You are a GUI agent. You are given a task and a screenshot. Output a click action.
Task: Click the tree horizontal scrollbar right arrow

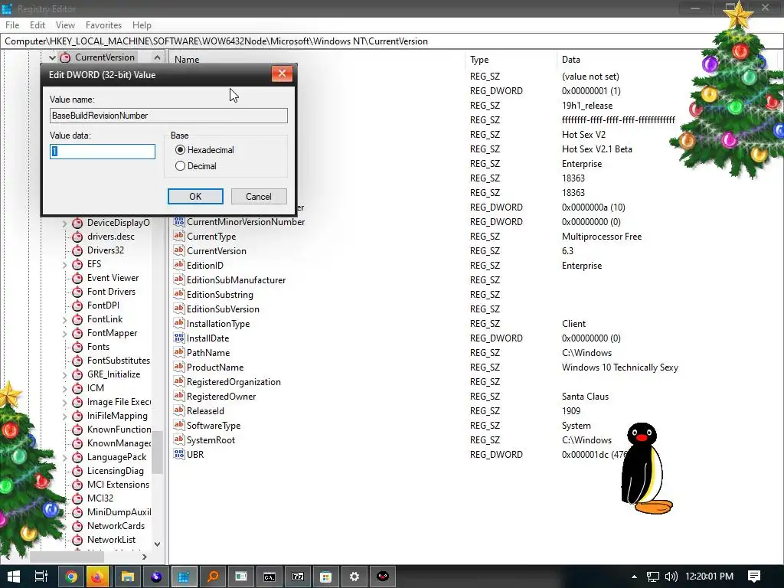(145, 557)
